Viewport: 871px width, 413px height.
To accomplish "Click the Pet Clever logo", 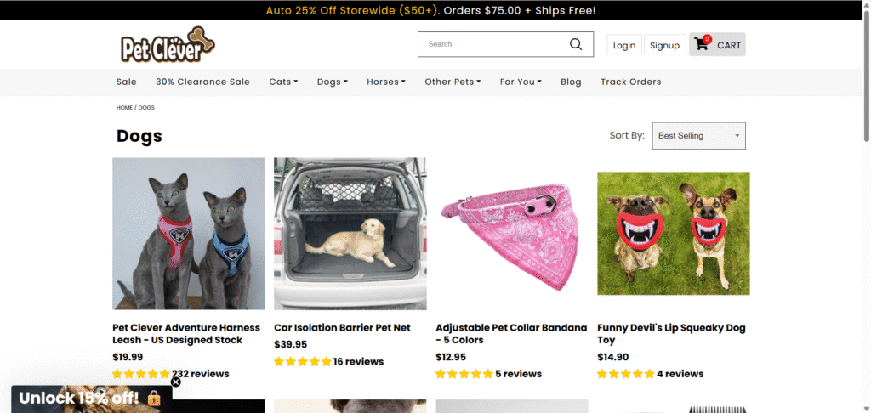I will tap(168, 44).
